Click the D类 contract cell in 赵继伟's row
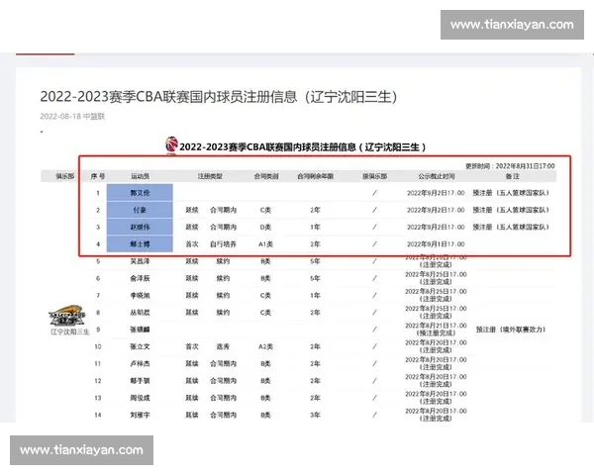The image size is (594, 475). tap(265, 227)
